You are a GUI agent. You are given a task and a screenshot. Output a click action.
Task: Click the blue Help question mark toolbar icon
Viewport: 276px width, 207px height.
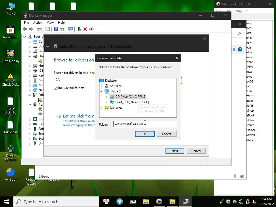point(56,29)
